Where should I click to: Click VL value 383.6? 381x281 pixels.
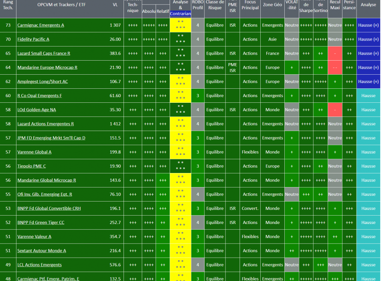(x=115, y=53)
